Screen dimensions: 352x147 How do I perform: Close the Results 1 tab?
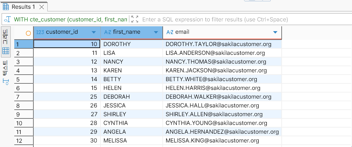click(x=41, y=7)
